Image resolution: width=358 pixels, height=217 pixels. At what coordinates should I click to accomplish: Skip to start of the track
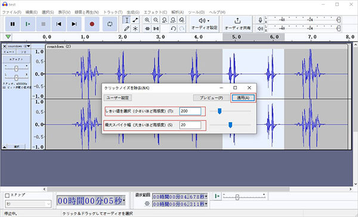click(x=58, y=24)
